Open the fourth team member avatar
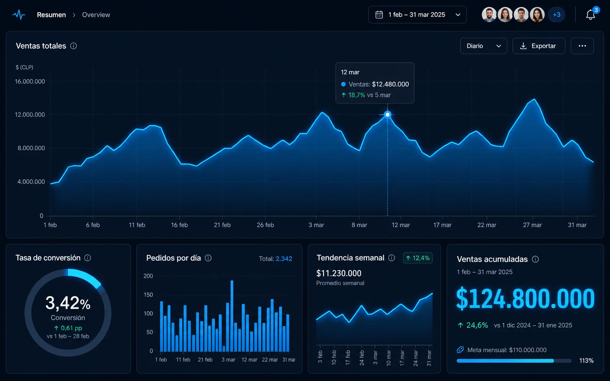 pos(537,15)
